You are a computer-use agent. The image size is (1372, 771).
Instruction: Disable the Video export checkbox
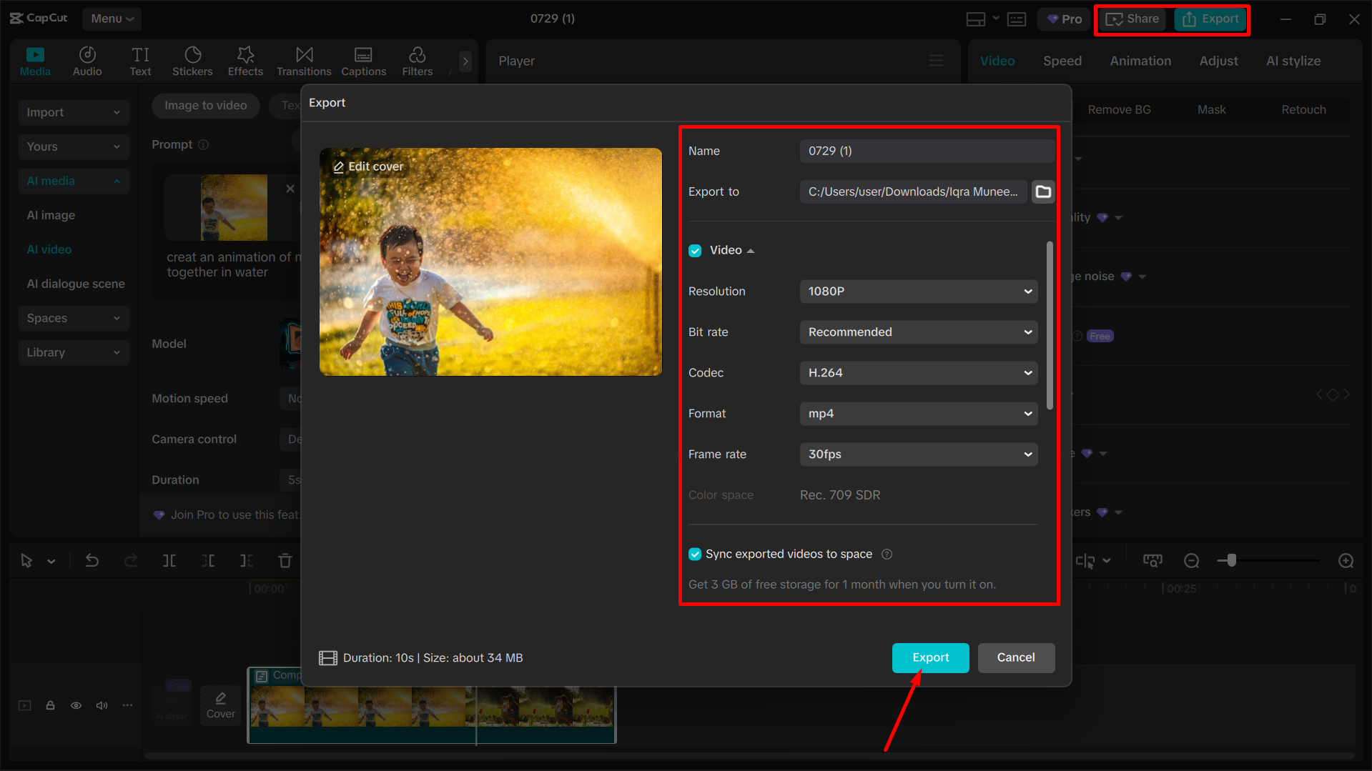695,250
